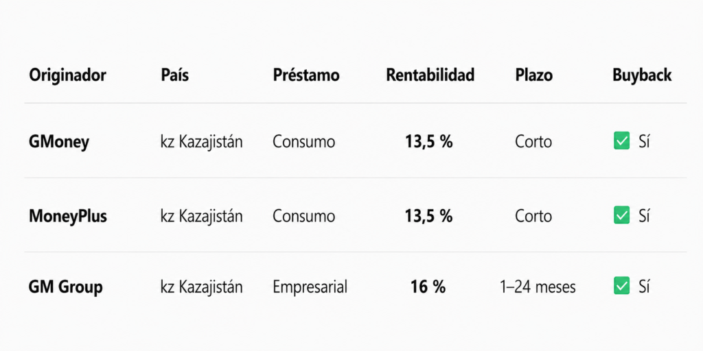Viewport: 703px width, 351px height.
Task: Toggle the GM Group buyback green checkbox
Action: [x=621, y=286]
